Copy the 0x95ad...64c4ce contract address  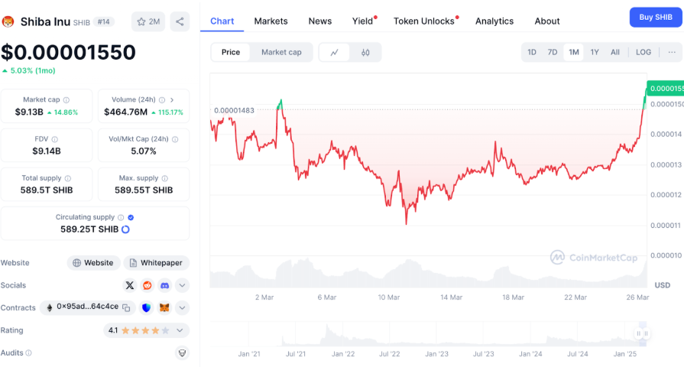pyautogui.click(x=126, y=307)
